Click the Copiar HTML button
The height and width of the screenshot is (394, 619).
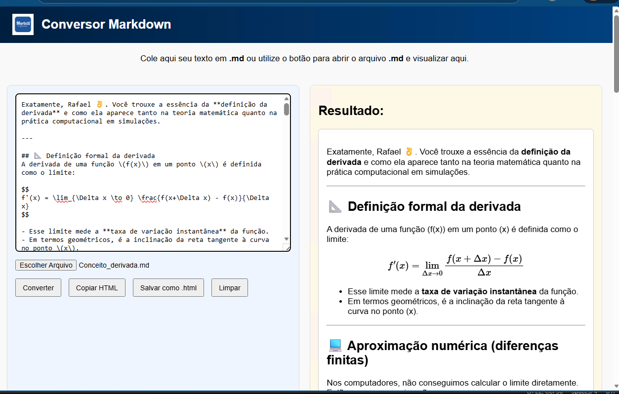(97, 287)
